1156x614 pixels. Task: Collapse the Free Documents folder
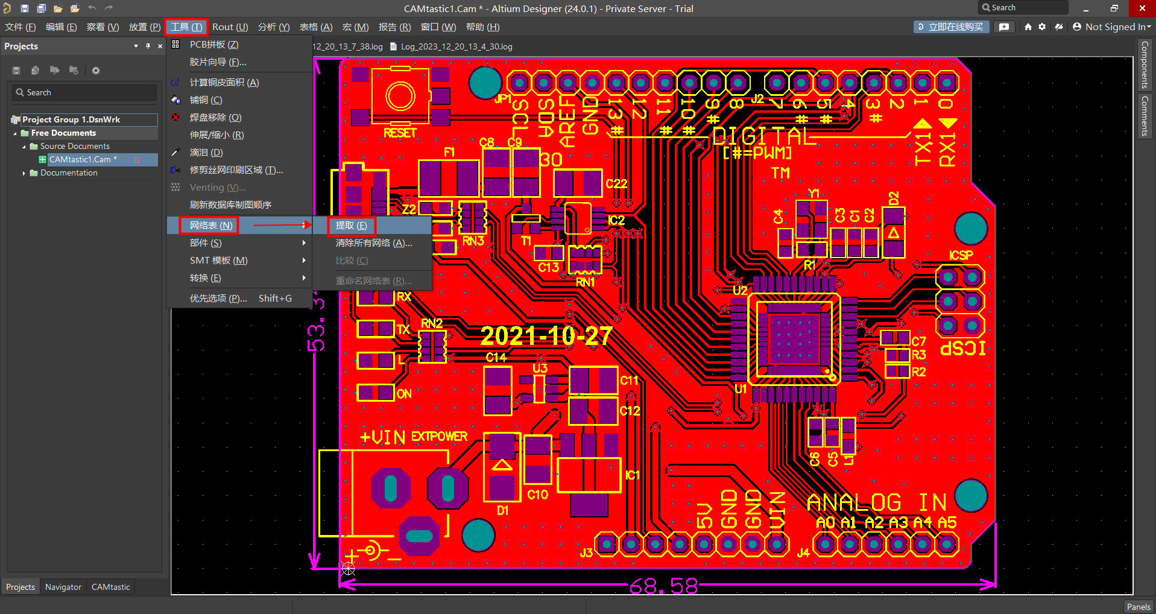pos(15,133)
